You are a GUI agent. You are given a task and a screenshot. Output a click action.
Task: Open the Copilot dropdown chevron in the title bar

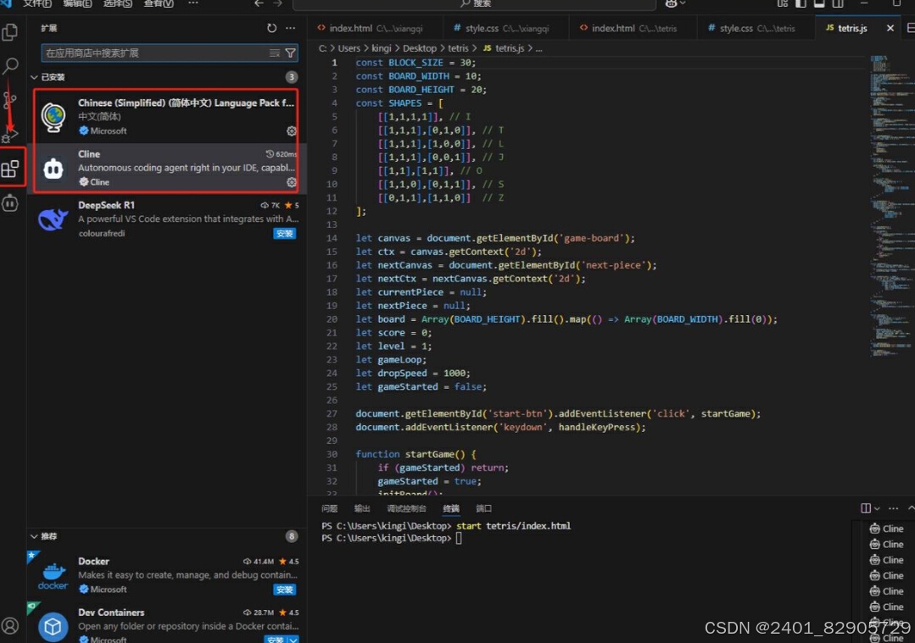683,3
